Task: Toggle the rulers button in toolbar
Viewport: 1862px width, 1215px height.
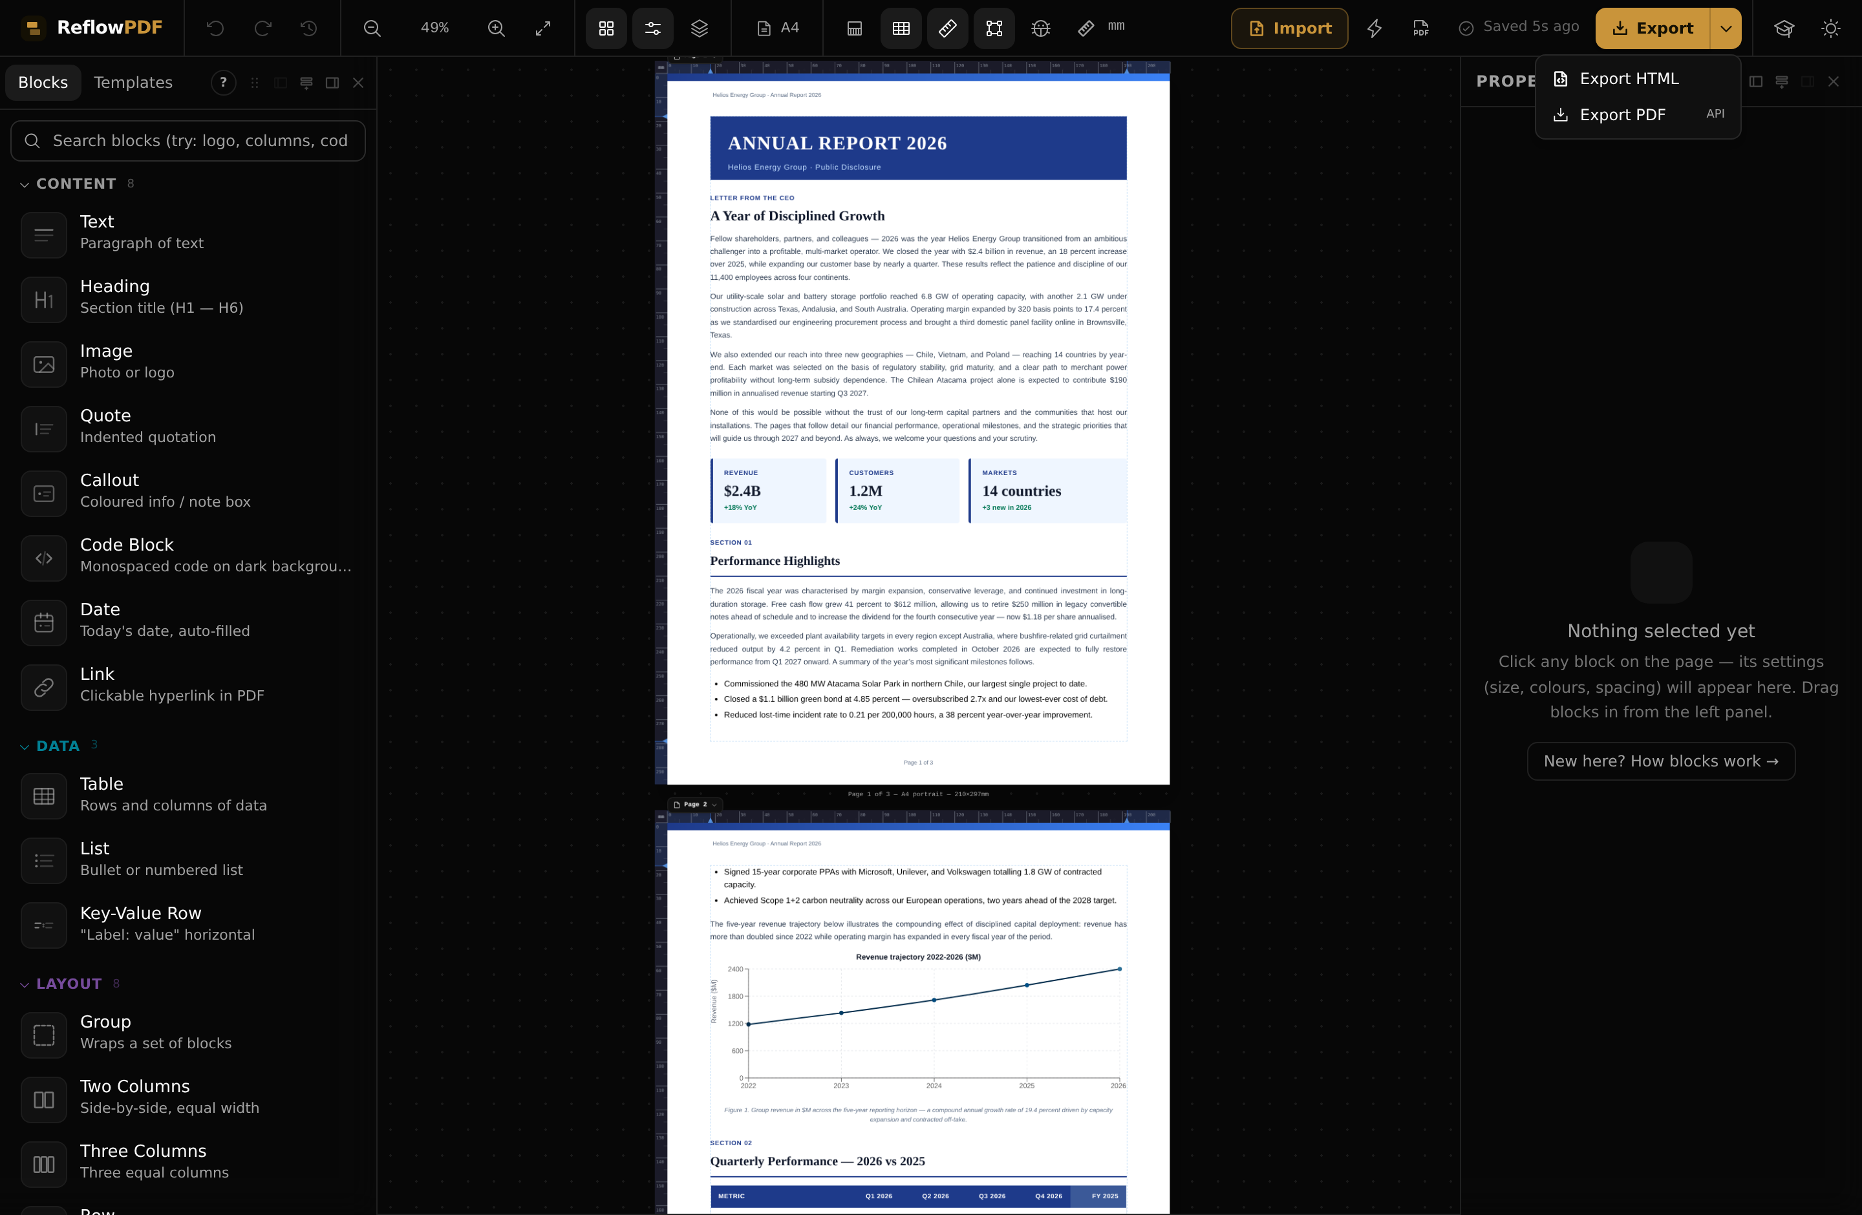Action: pyautogui.click(x=947, y=28)
